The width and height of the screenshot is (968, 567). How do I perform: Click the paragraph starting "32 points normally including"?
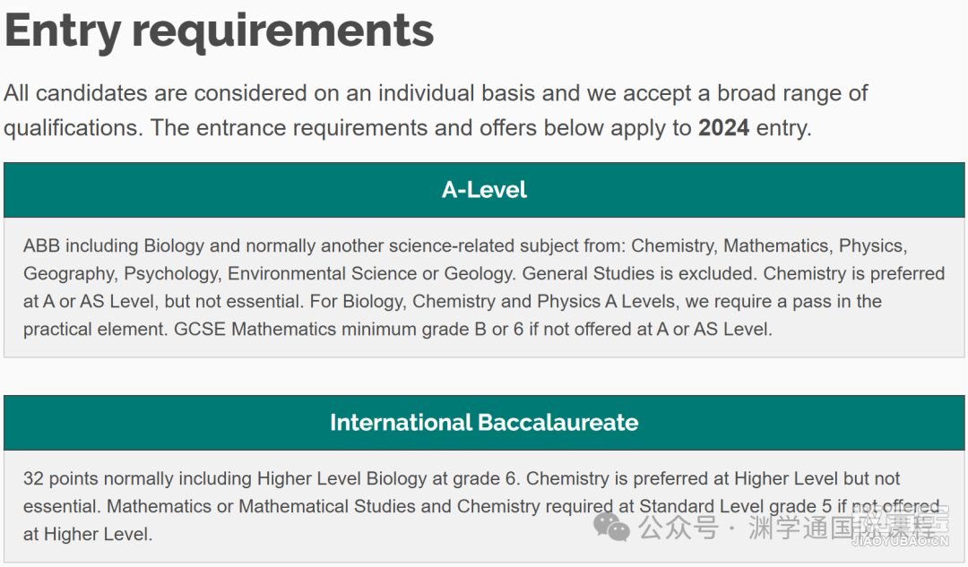coord(481,506)
